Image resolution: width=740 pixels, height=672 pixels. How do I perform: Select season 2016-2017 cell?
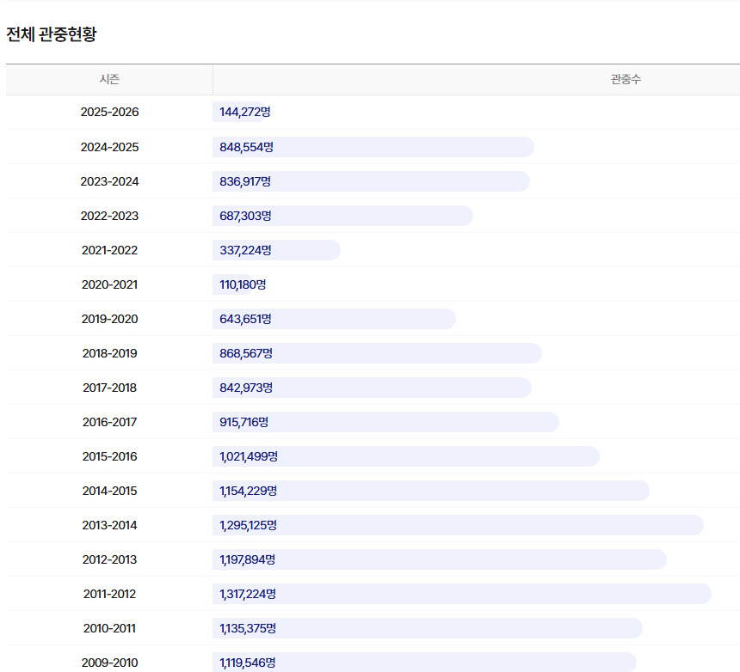(109, 422)
